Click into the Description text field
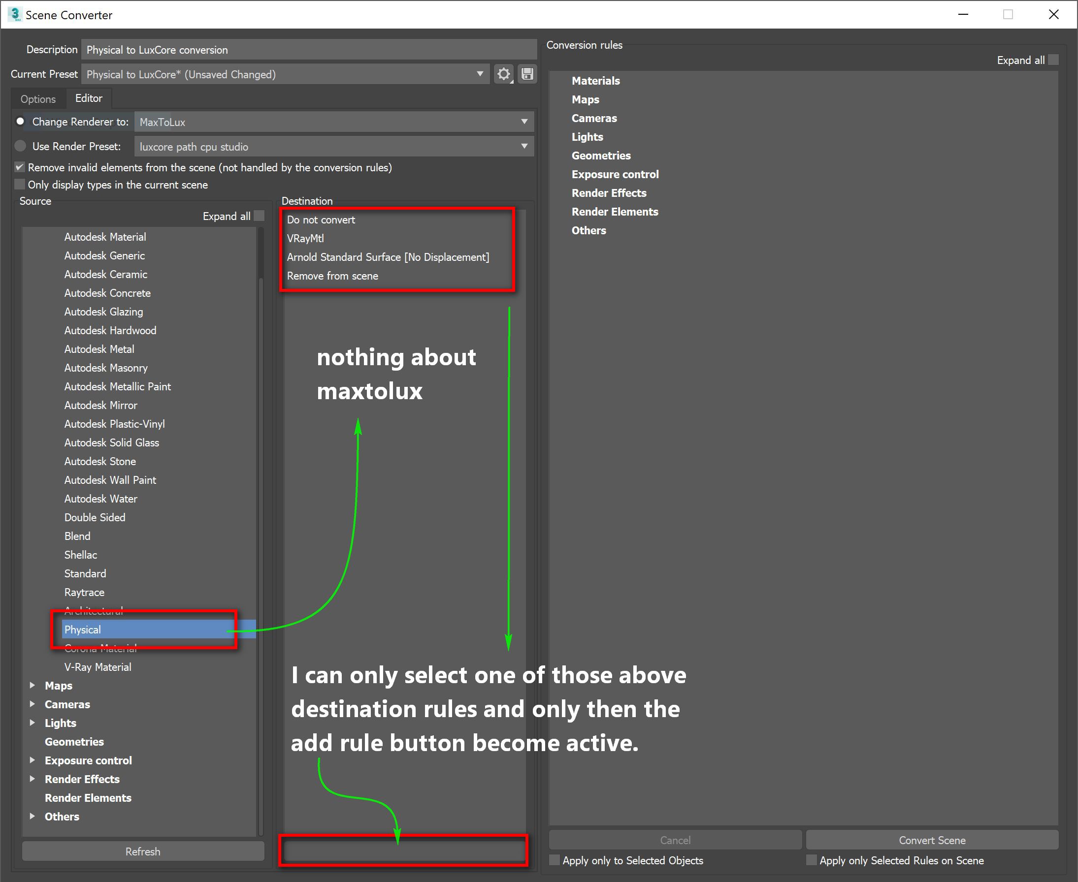 tap(309, 50)
